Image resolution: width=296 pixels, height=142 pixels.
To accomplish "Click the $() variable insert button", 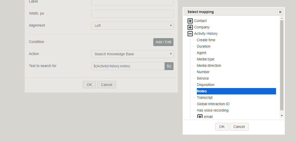I will (169, 66).
